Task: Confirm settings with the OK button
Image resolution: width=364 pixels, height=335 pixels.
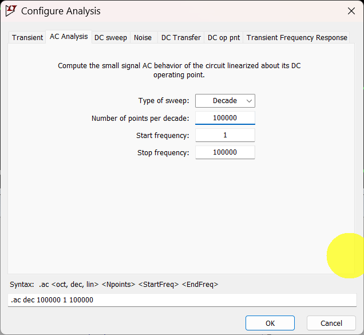Action: tap(270, 323)
